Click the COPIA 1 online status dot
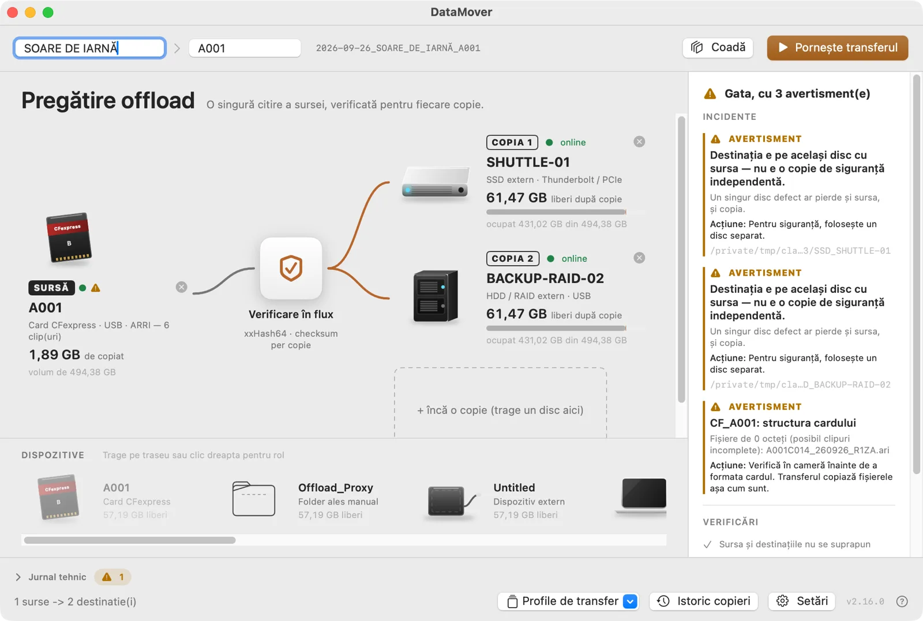Image resolution: width=923 pixels, height=621 pixels. tap(549, 142)
